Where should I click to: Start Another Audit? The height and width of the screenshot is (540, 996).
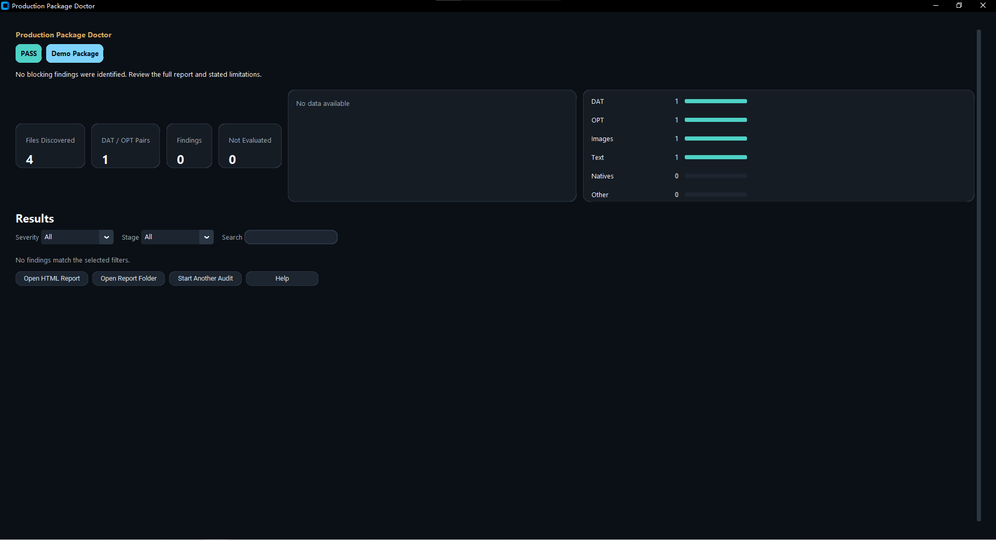pyautogui.click(x=205, y=279)
